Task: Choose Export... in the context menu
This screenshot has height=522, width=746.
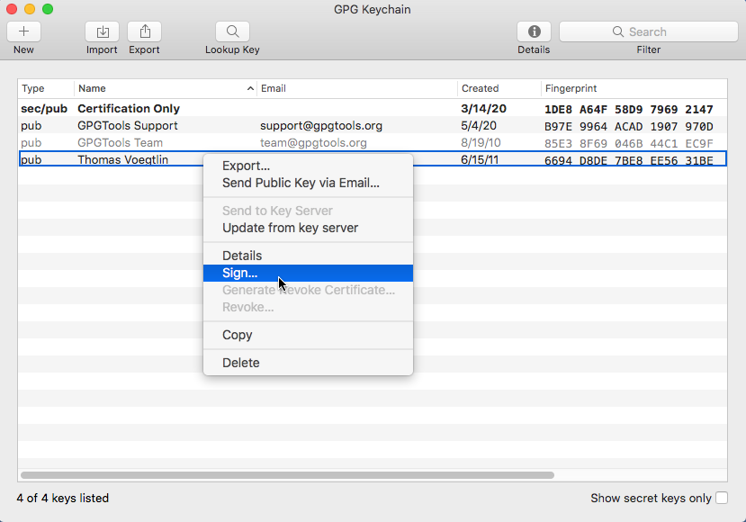Action: click(308, 166)
